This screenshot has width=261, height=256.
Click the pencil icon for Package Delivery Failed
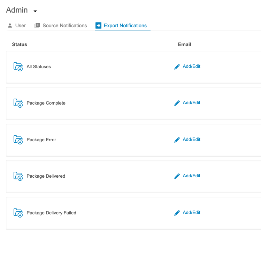click(177, 213)
